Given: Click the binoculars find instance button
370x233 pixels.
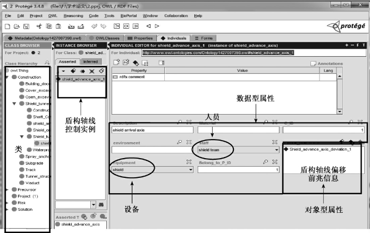Looking at the screenshot, I should pyautogui.click(x=101, y=204).
